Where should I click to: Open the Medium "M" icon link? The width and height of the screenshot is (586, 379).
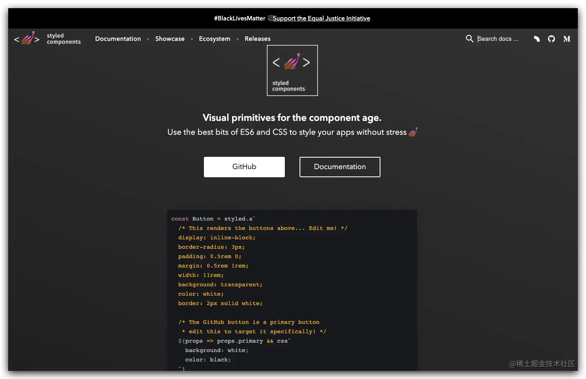[567, 39]
